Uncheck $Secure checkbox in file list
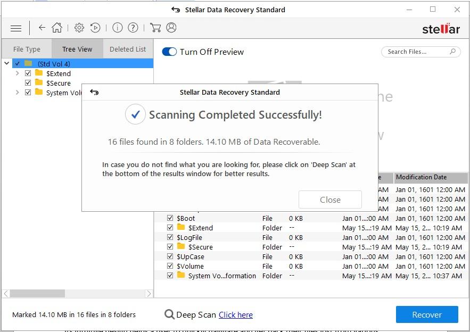The image size is (470, 332). [170, 246]
